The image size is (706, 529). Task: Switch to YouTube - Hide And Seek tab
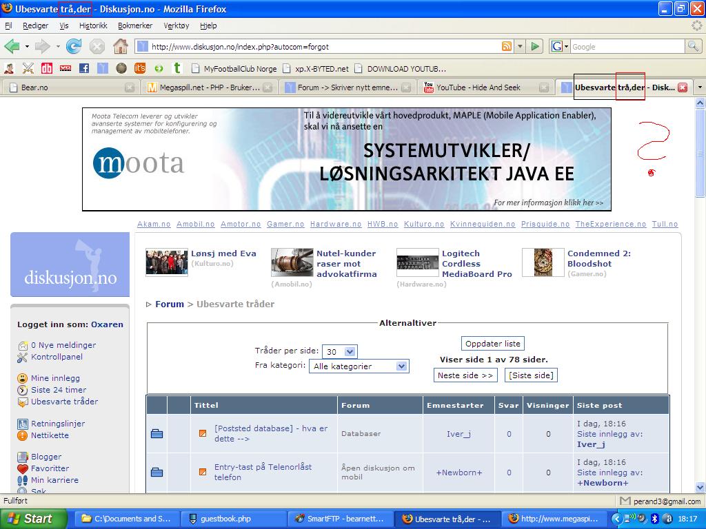tap(485, 87)
